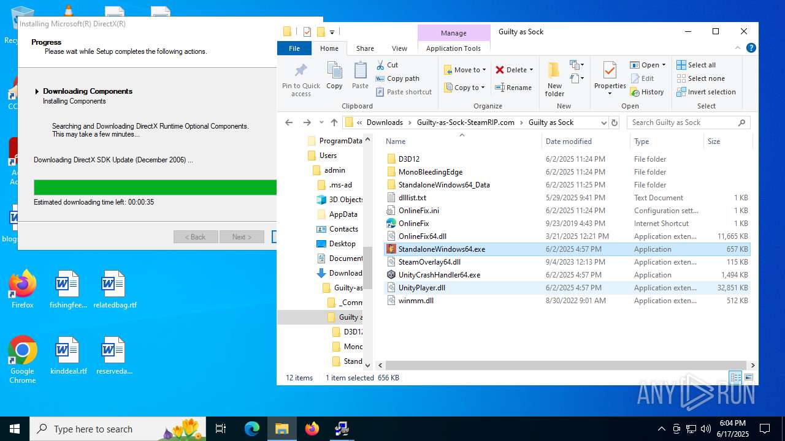
Task: Click the Cut scissors command
Action: [387, 65]
